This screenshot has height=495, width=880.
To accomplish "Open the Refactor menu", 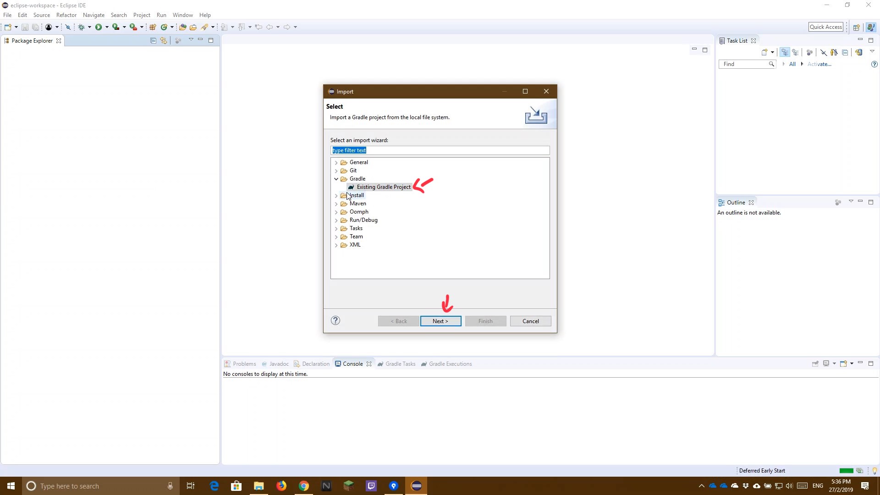I will [x=66, y=15].
